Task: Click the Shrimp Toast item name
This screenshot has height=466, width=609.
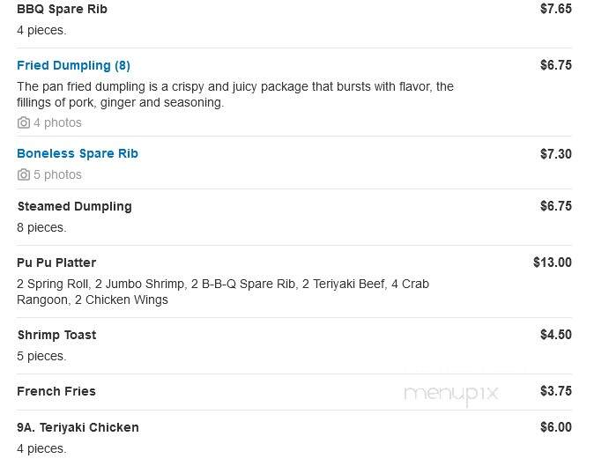Action: pos(56,335)
